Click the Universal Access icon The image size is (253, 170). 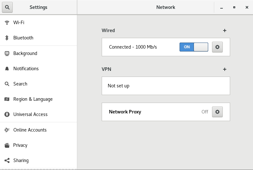click(7, 114)
